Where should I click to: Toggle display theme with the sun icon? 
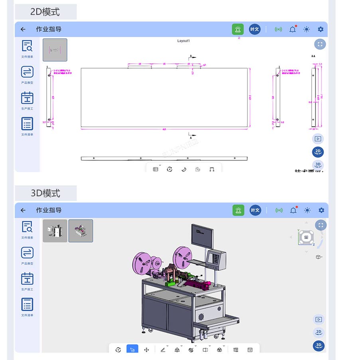[306, 29]
